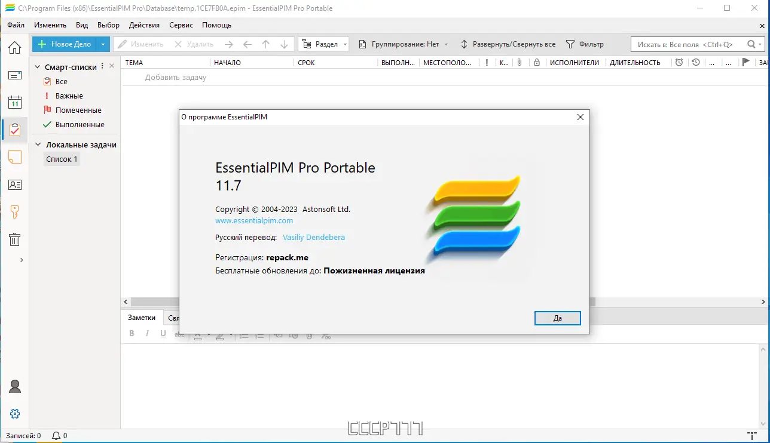770x443 pixels.
Task: Switch to the Mail module
Action: [x=14, y=75]
